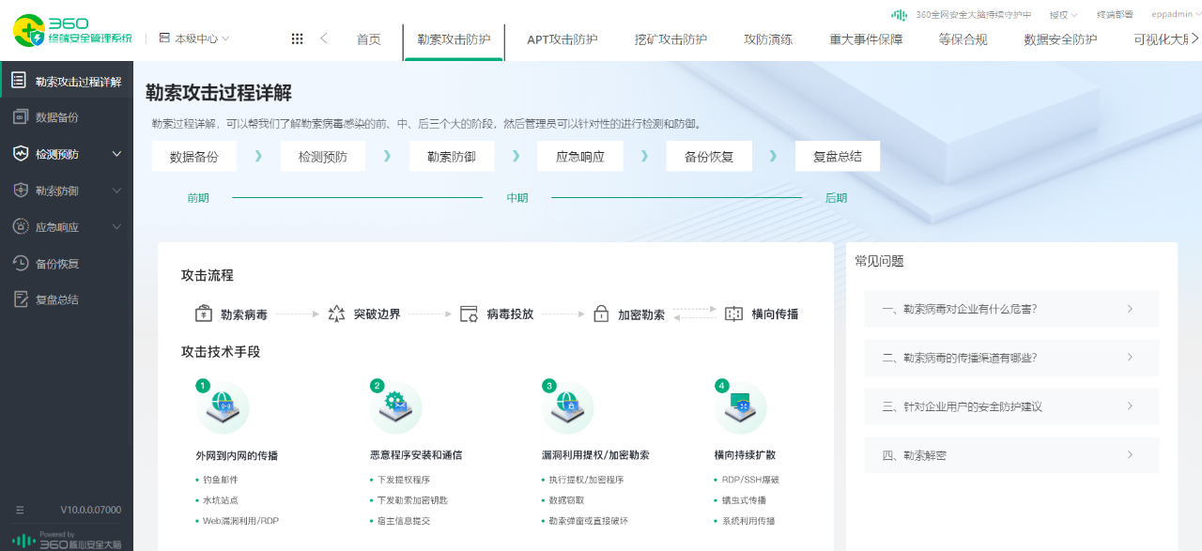The height and width of the screenshot is (551, 1202).
Task: Click the 下发提权程序 list item
Action: [x=404, y=480]
